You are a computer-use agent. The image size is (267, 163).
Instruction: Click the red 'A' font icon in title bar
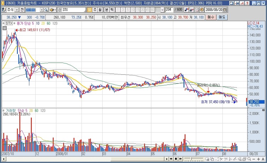click(242, 3)
